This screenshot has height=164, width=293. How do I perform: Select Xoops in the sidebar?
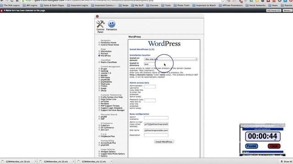[103, 88]
